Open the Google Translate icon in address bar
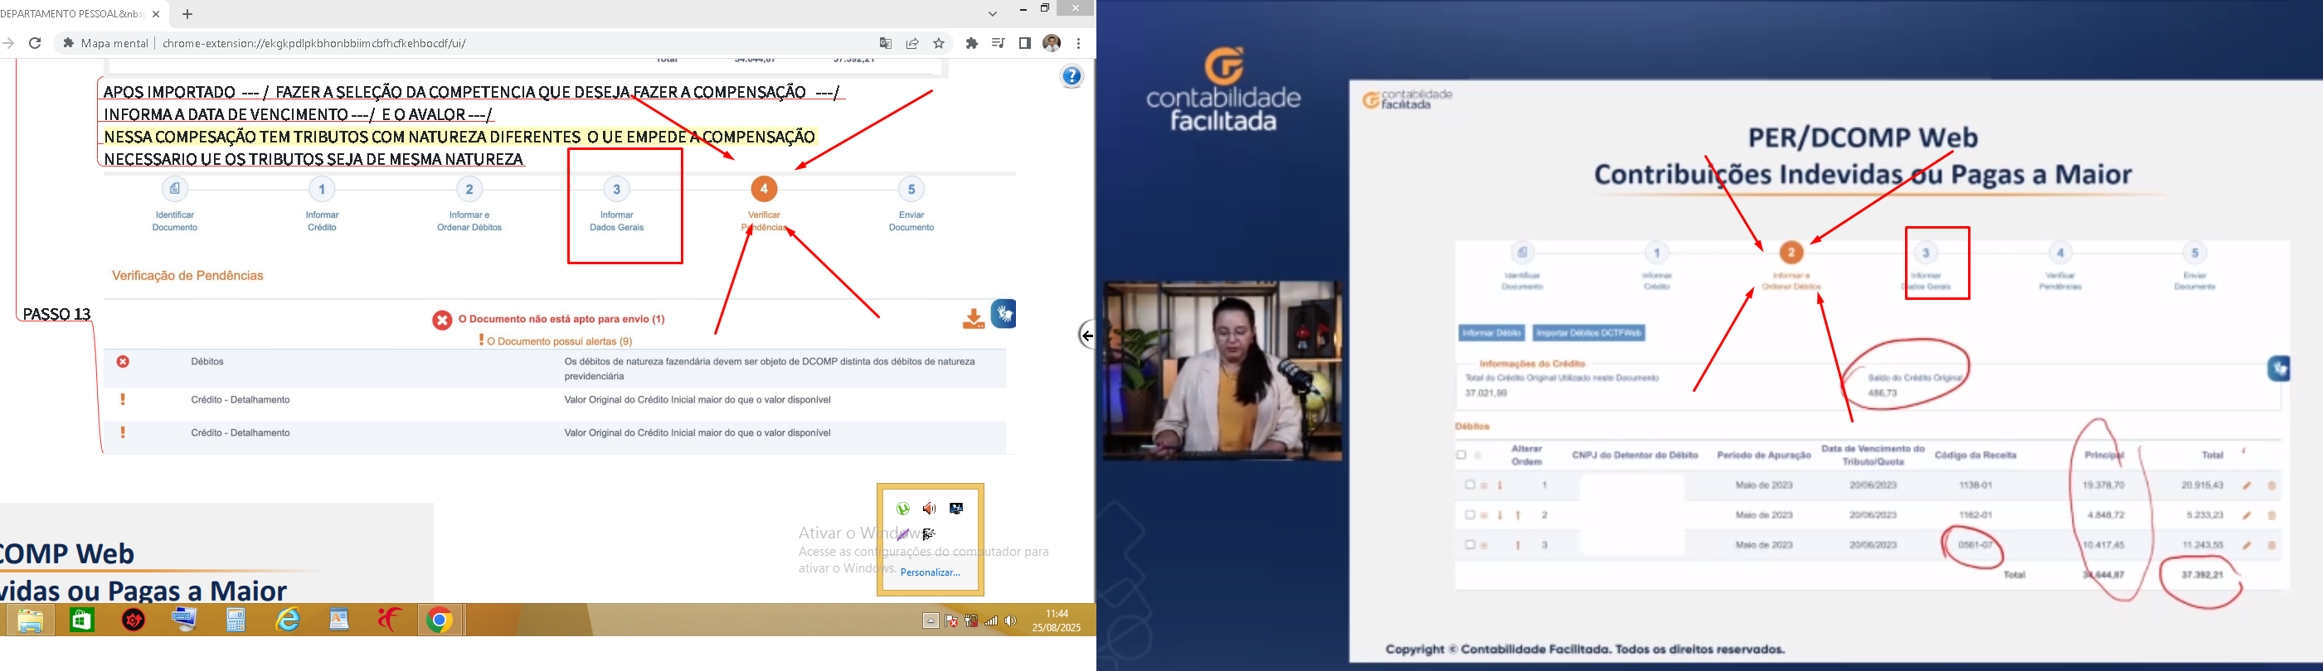Image resolution: width=2323 pixels, height=671 pixels. [x=886, y=43]
